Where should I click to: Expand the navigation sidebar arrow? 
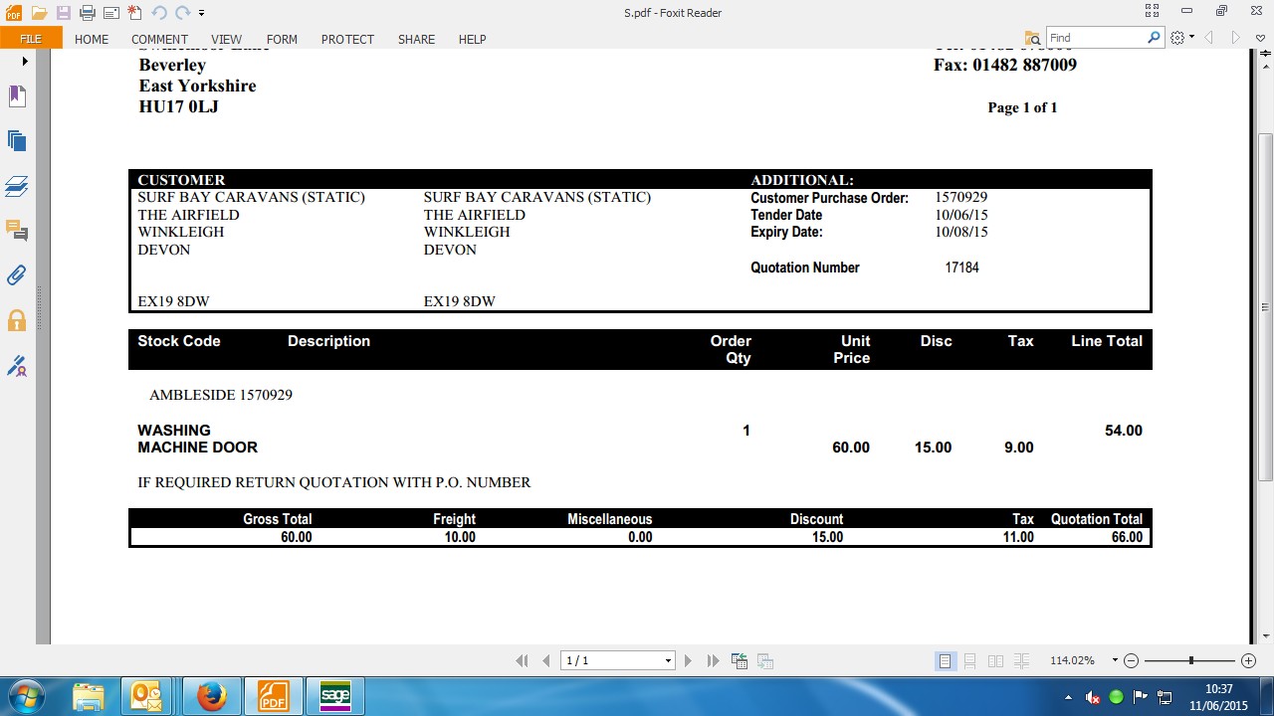click(25, 62)
